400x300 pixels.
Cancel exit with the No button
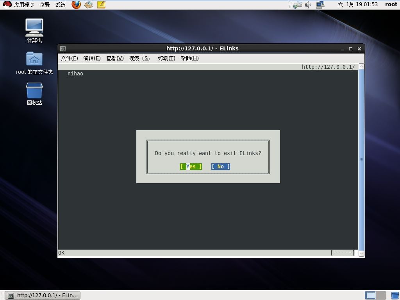click(221, 166)
